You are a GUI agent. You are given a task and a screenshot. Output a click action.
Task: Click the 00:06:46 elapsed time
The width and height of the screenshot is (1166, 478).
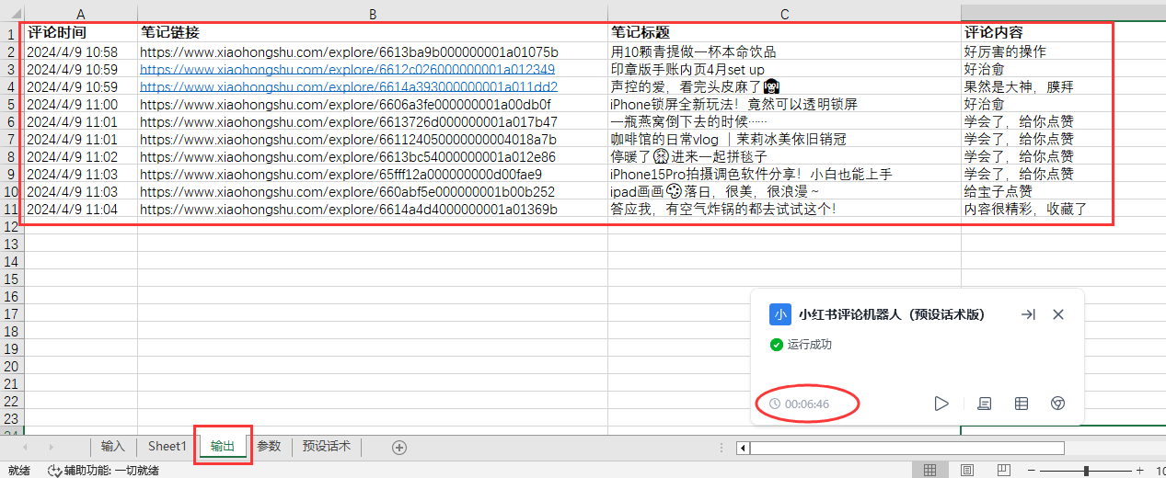[806, 404]
